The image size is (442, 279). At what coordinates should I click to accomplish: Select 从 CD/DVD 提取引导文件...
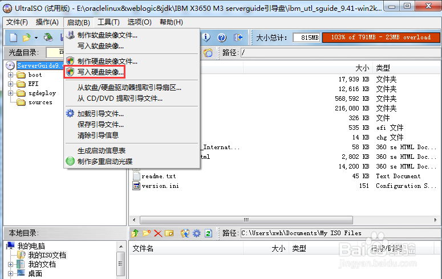pos(120,99)
